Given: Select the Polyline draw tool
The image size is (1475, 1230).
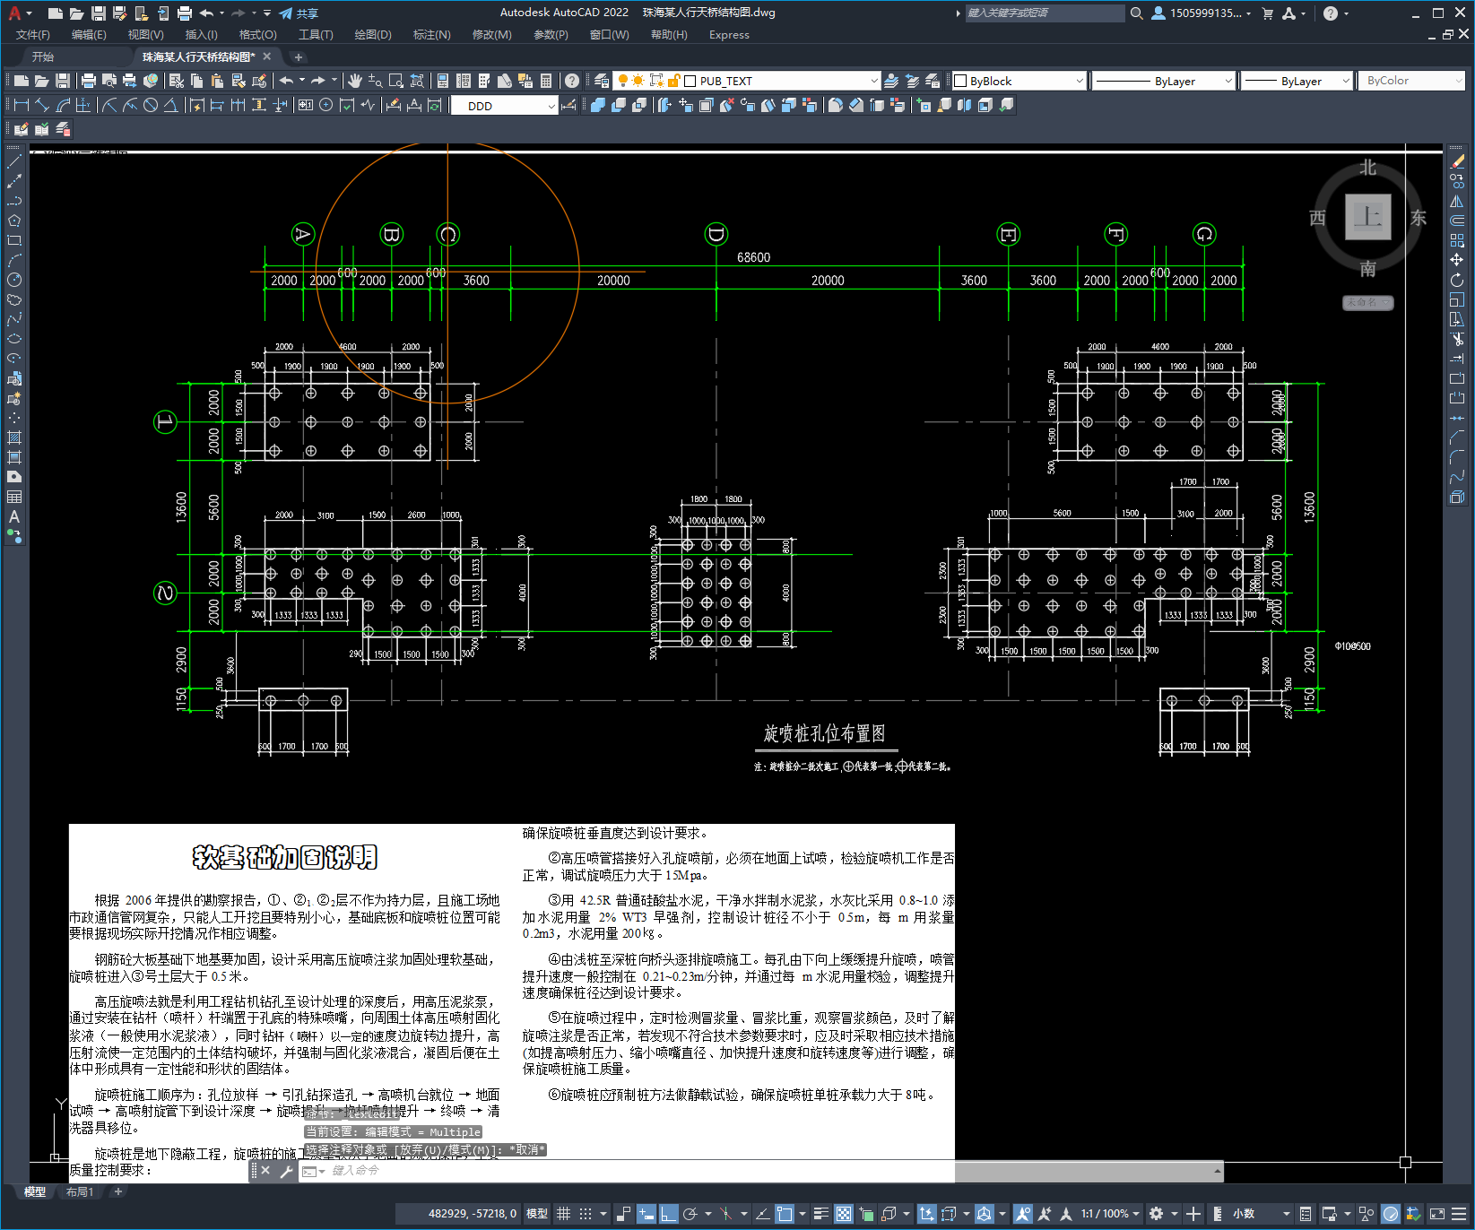Looking at the screenshot, I should (x=14, y=201).
